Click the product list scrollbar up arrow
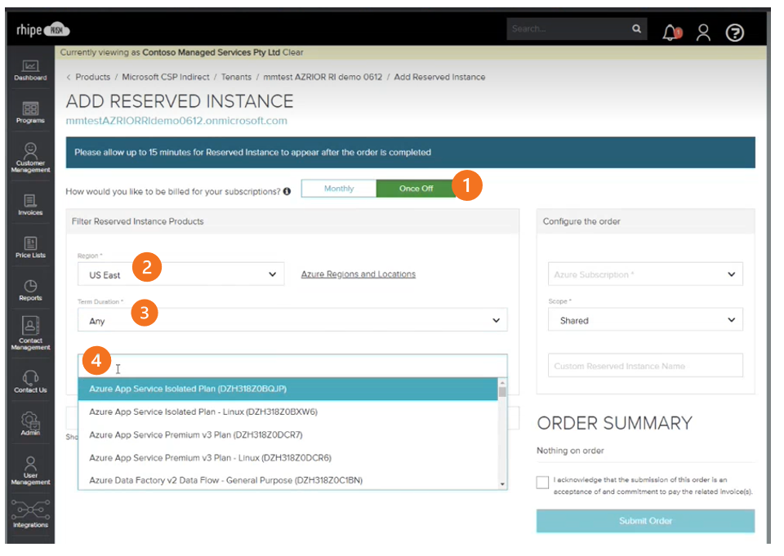 point(502,382)
